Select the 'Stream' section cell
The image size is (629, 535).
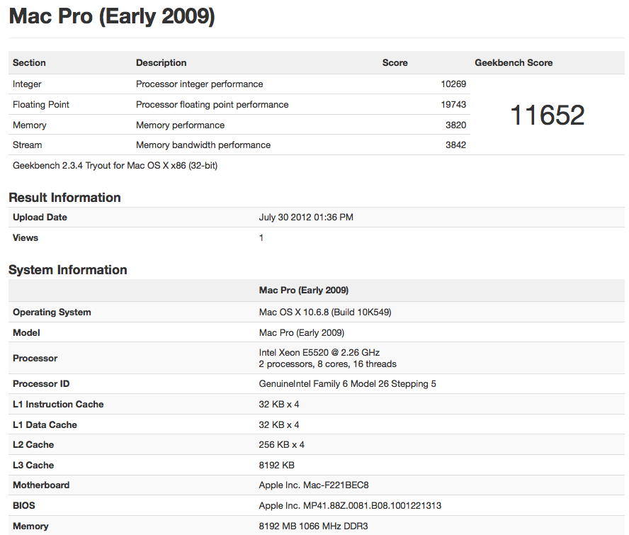28,145
